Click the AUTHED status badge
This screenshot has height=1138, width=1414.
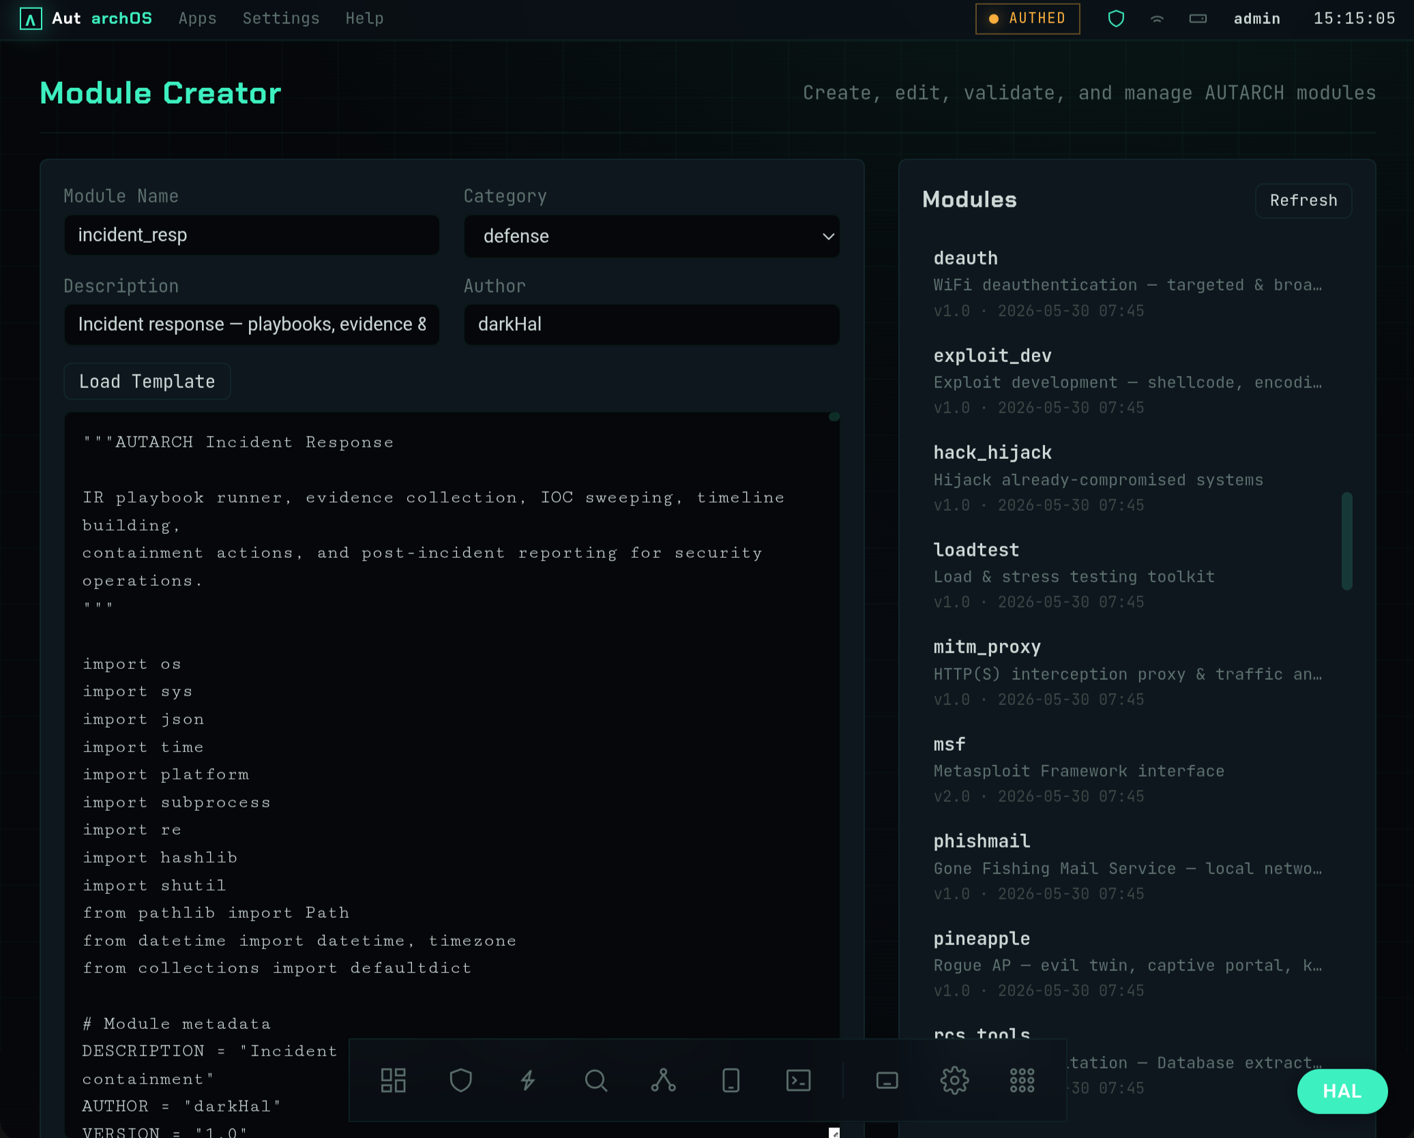coord(1027,18)
